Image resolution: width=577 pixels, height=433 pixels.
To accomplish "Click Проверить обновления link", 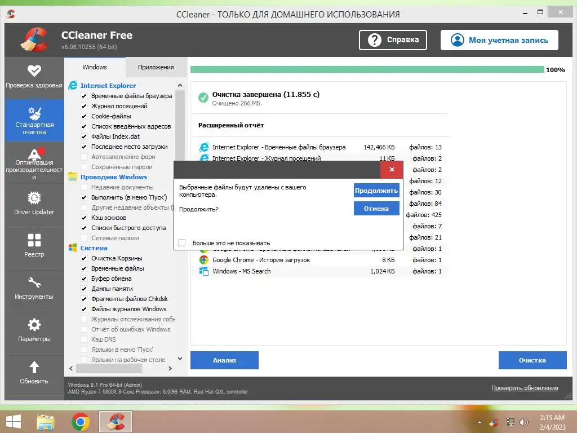I will click(525, 388).
